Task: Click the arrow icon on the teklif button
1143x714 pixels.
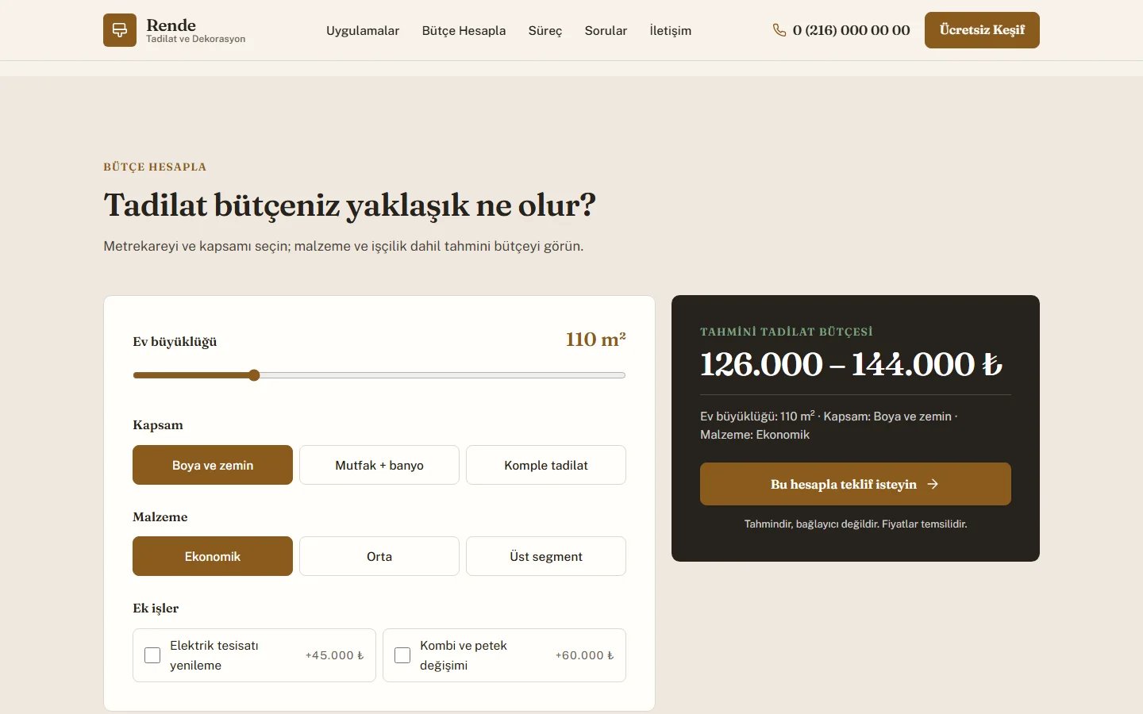Action: (x=933, y=484)
